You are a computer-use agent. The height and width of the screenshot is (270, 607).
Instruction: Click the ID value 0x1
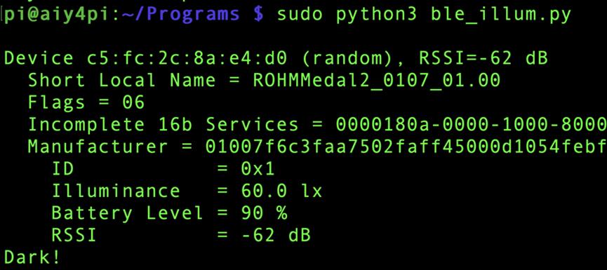(258, 169)
